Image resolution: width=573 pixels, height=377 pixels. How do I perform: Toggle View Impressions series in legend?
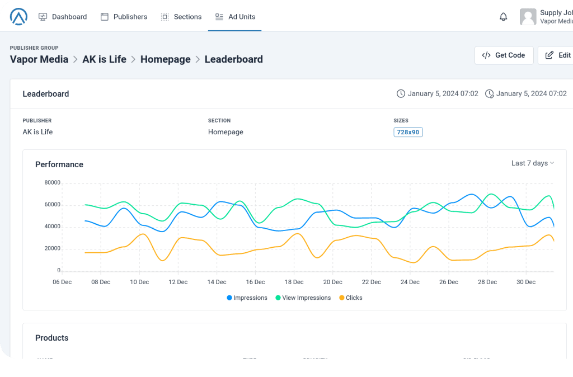click(303, 298)
